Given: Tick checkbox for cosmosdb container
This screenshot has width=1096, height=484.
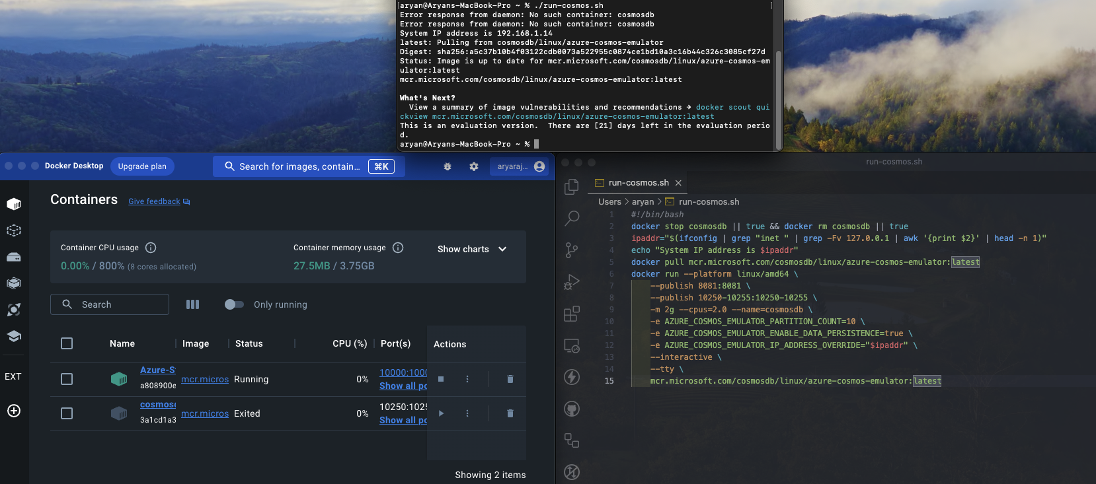Looking at the screenshot, I should [x=67, y=413].
